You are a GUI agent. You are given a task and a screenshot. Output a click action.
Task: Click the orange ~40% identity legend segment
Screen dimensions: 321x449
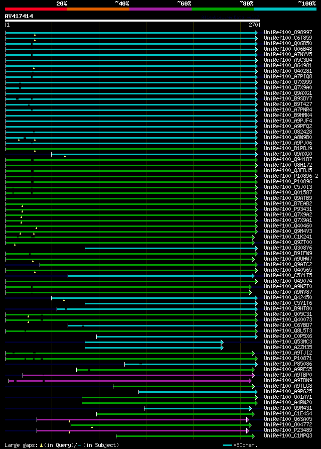point(98,9)
